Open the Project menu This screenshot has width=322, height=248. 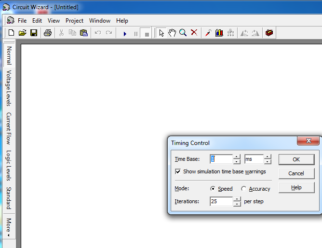(74, 21)
